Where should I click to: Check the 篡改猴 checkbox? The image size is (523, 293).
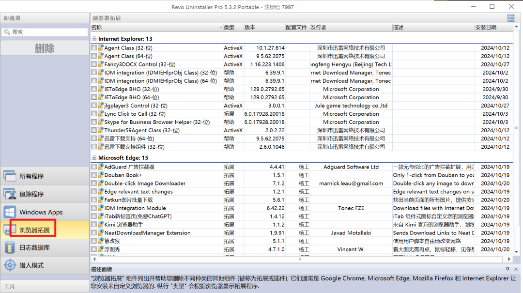[94, 241]
